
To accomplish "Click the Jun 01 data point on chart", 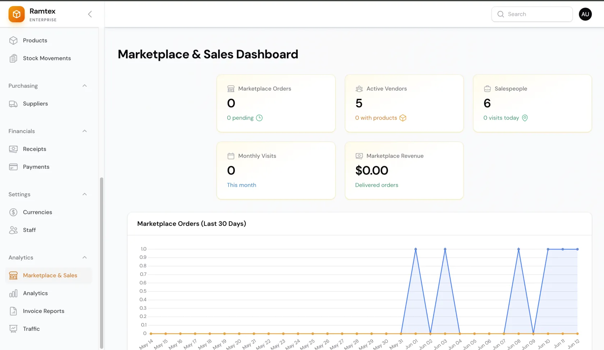I will [416, 249].
